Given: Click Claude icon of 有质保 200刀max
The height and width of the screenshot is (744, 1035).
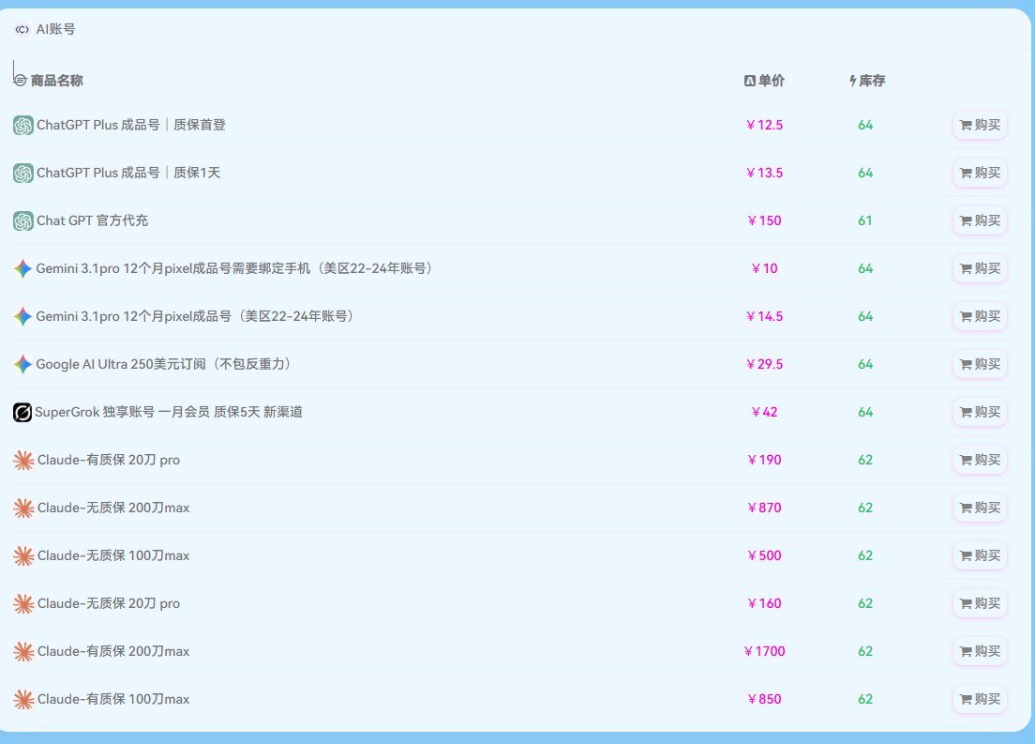Looking at the screenshot, I should pos(23,651).
